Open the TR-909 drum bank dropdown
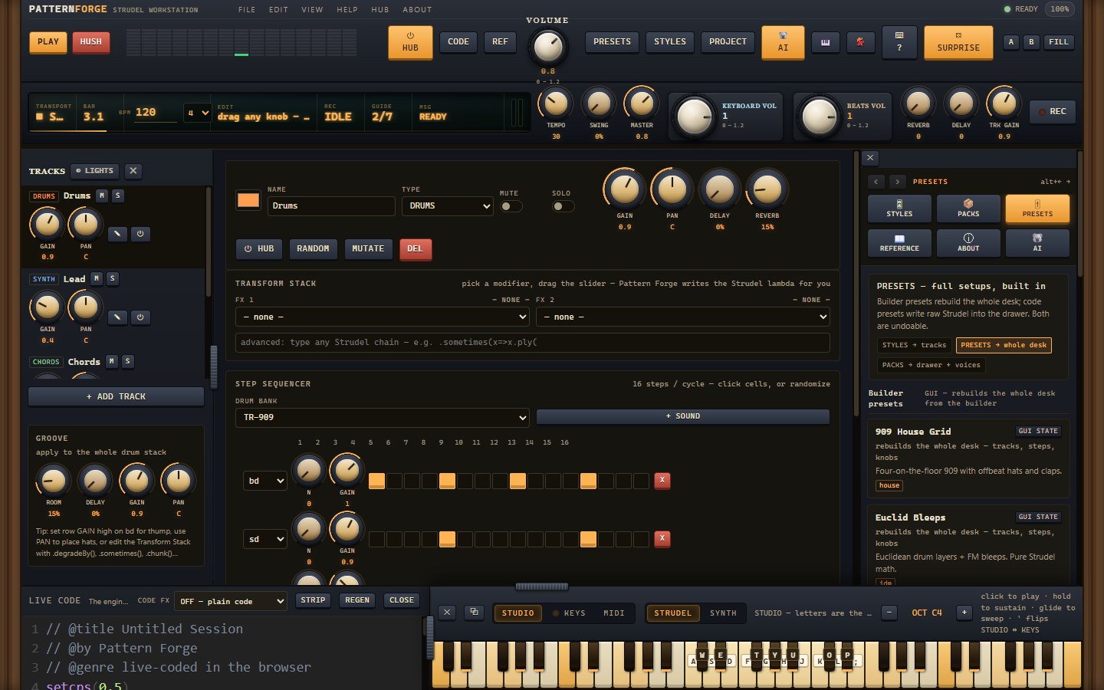Screen dimensions: 1104x690 click(x=382, y=417)
